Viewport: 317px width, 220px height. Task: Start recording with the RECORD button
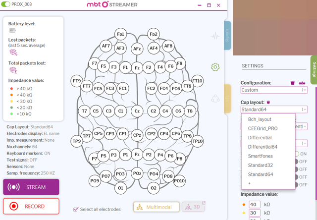(31, 206)
